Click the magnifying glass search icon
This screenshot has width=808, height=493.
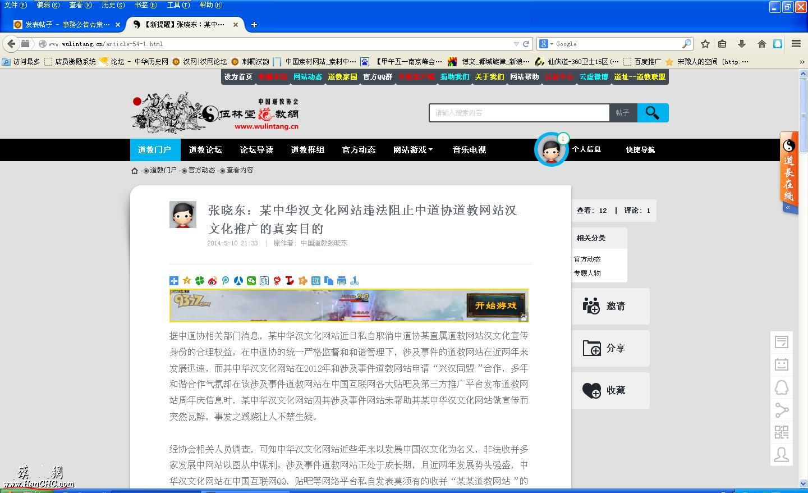(x=653, y=112)
